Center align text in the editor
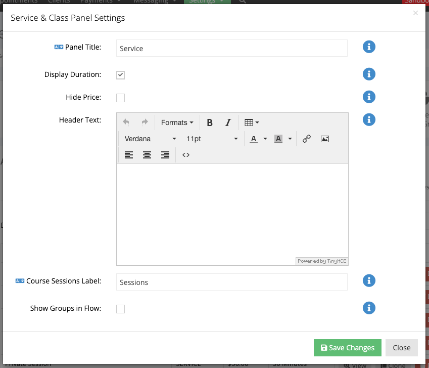 147,155
